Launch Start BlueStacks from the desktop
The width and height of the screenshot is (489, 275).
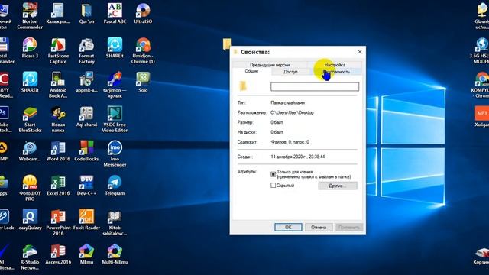click(30, 119)
